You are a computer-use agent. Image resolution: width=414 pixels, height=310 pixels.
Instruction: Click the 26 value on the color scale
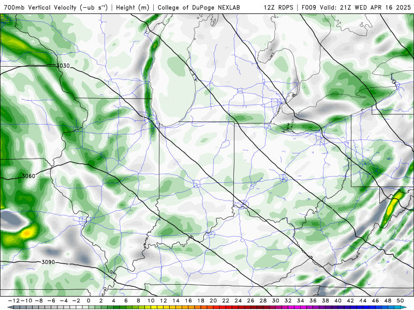250,301
